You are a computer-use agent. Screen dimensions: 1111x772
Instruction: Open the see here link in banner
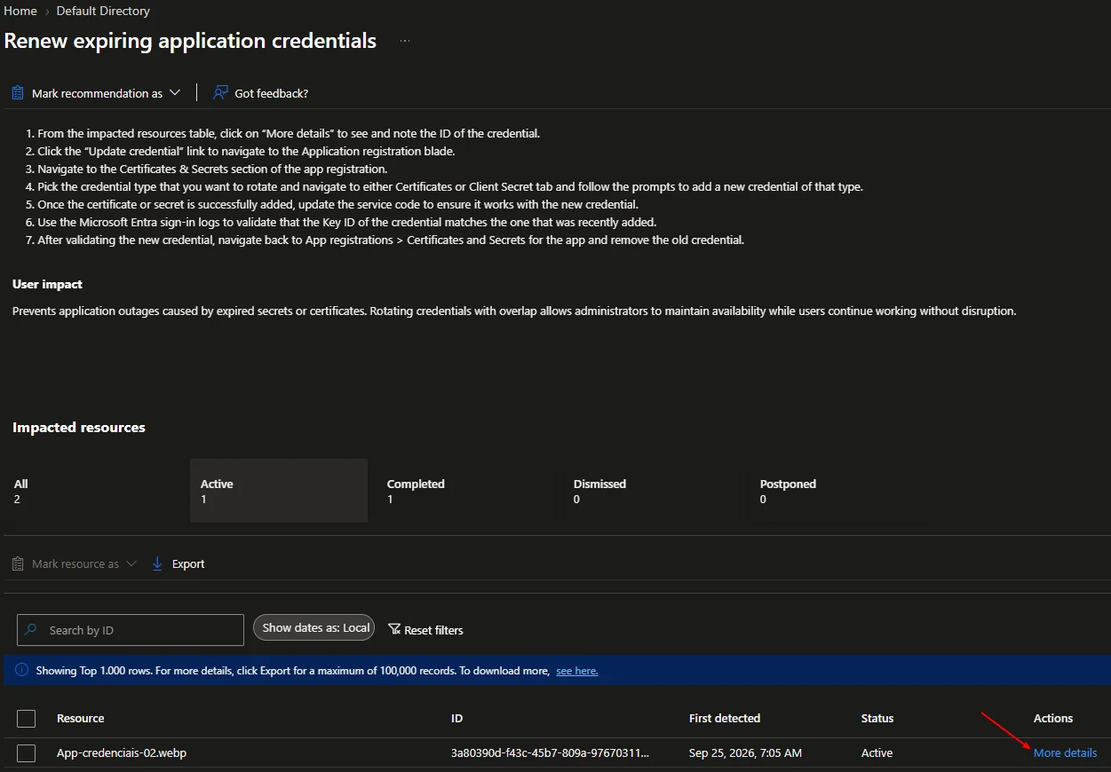tap(577, 671)
